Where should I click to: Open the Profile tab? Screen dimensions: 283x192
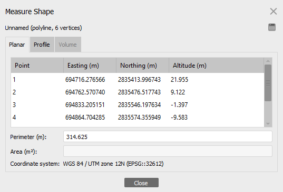(x=42, y=45)
